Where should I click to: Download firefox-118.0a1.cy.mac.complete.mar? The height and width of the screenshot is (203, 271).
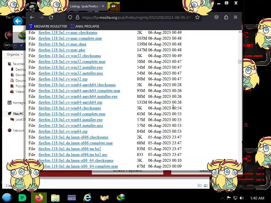(70, 38)
